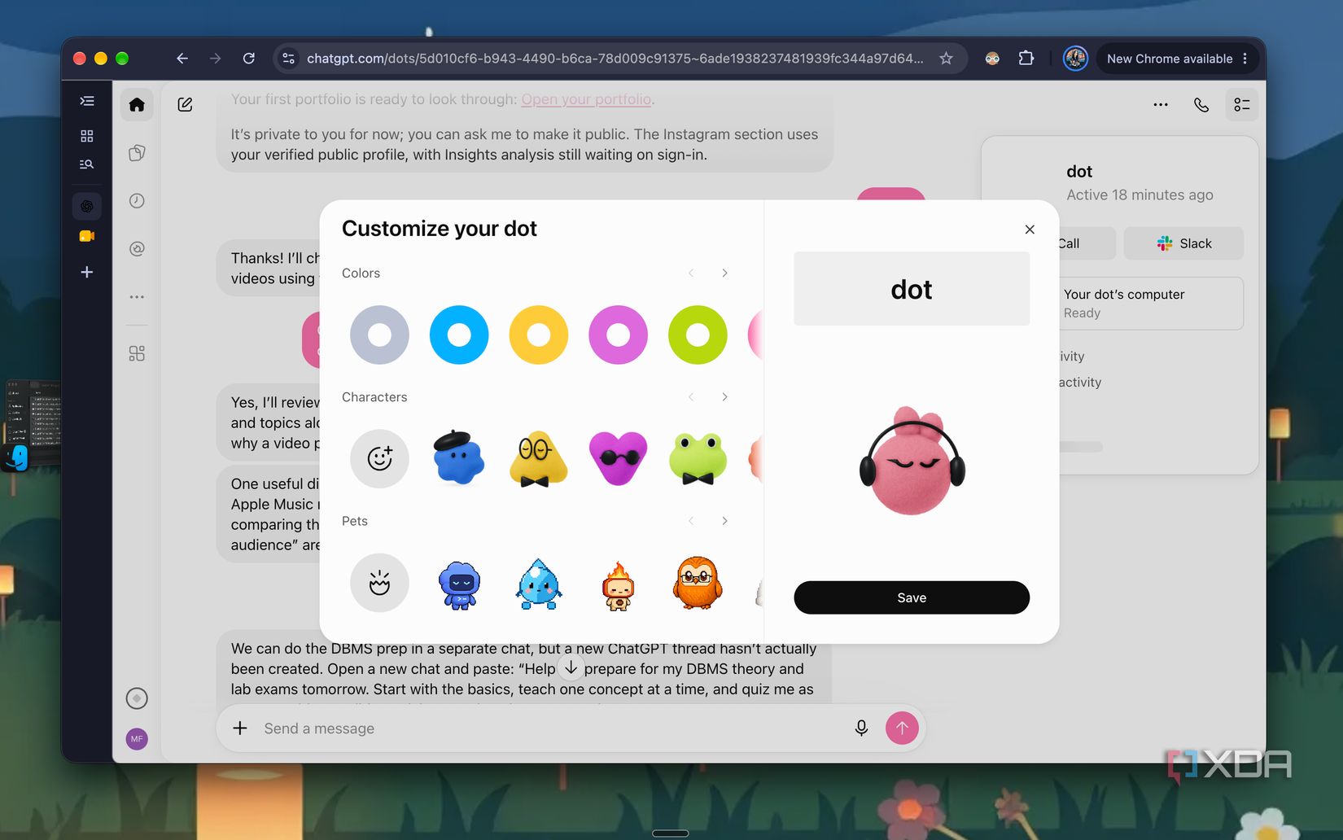Click the phone call icon

1201,105
